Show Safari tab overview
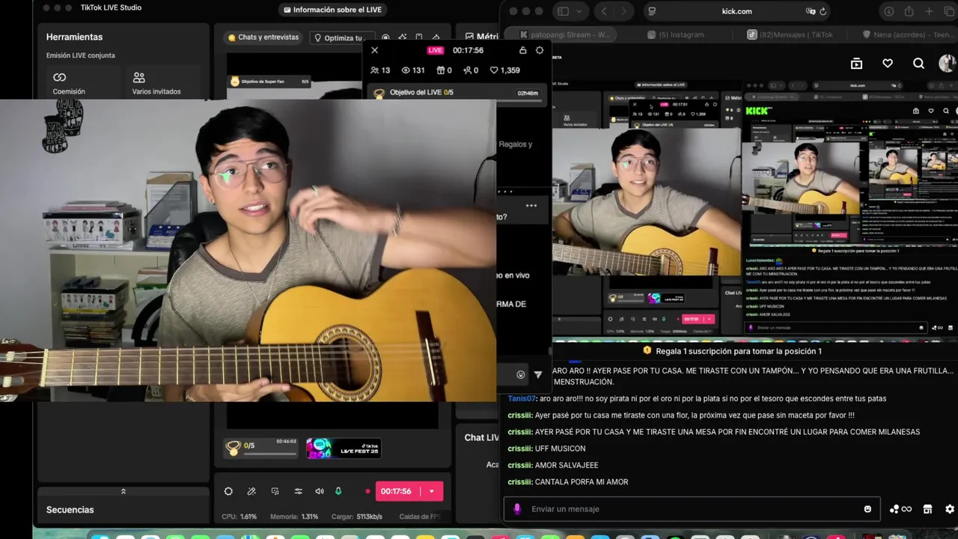 point(949,11)
